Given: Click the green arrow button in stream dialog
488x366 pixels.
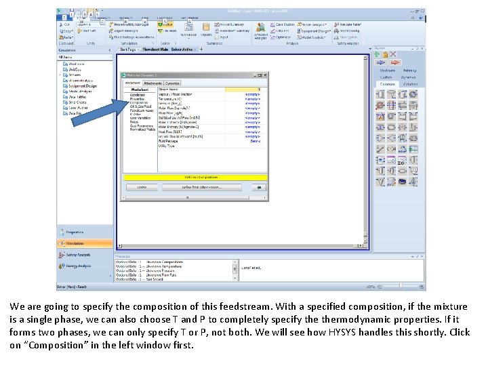Looking at the screenshot, I should click(x=259, y=187).
